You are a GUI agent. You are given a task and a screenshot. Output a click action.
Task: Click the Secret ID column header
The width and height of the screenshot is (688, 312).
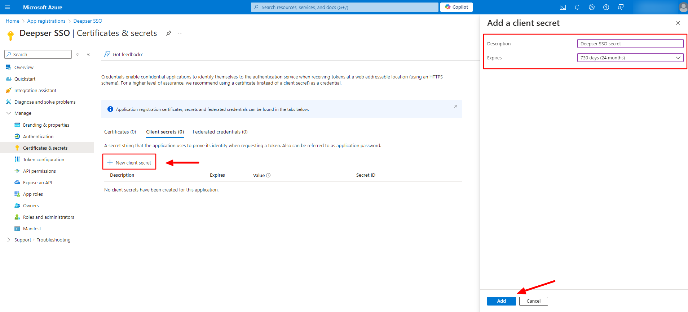[x=366, y=175]
